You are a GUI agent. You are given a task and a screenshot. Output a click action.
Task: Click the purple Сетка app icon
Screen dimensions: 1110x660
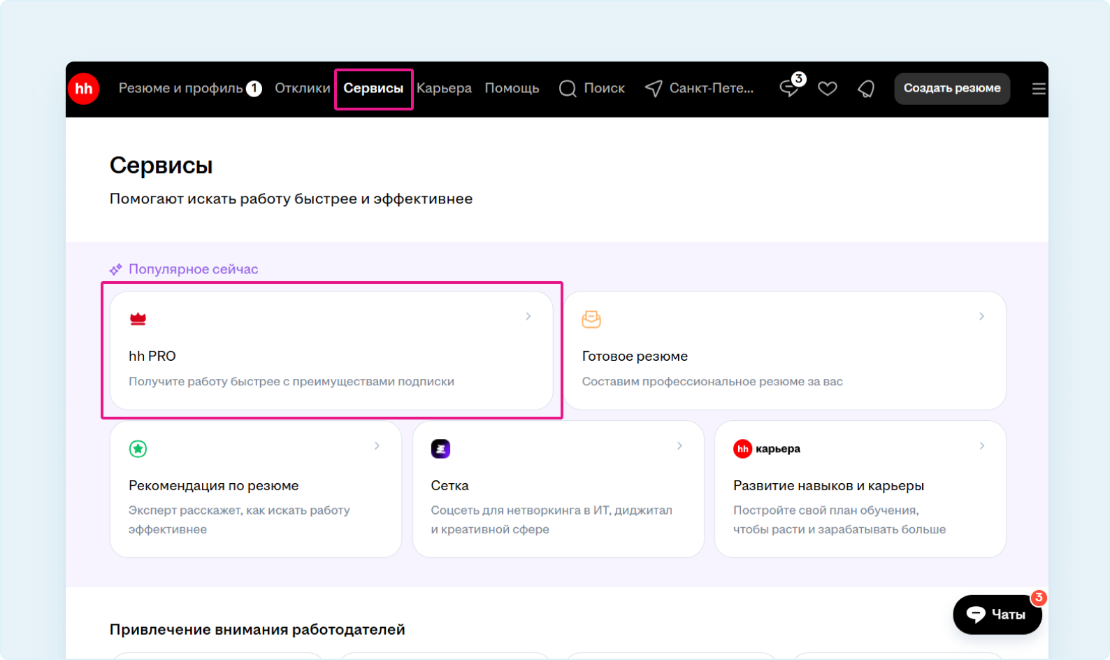(x=440, y=449)
